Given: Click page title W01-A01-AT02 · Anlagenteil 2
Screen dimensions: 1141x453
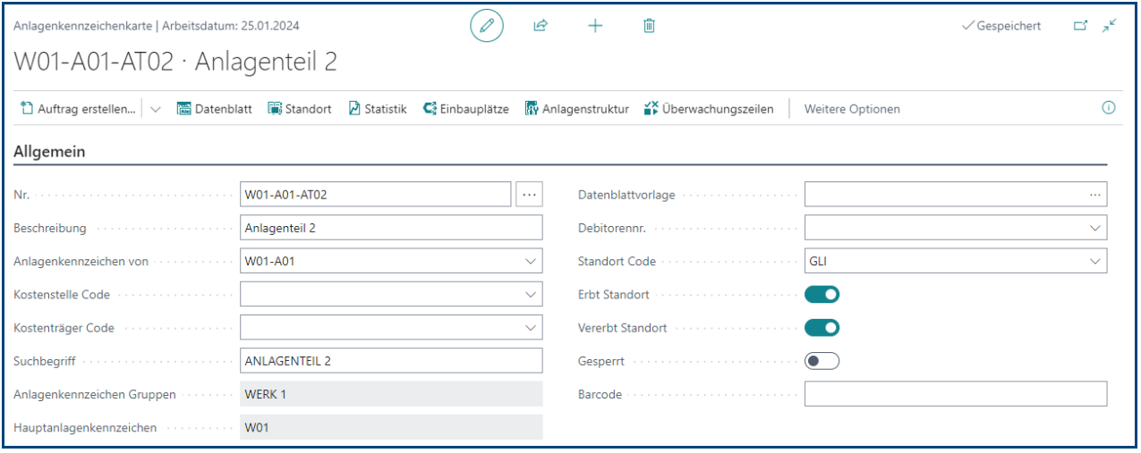Looking at the screenshot, I should coord(175,62).
